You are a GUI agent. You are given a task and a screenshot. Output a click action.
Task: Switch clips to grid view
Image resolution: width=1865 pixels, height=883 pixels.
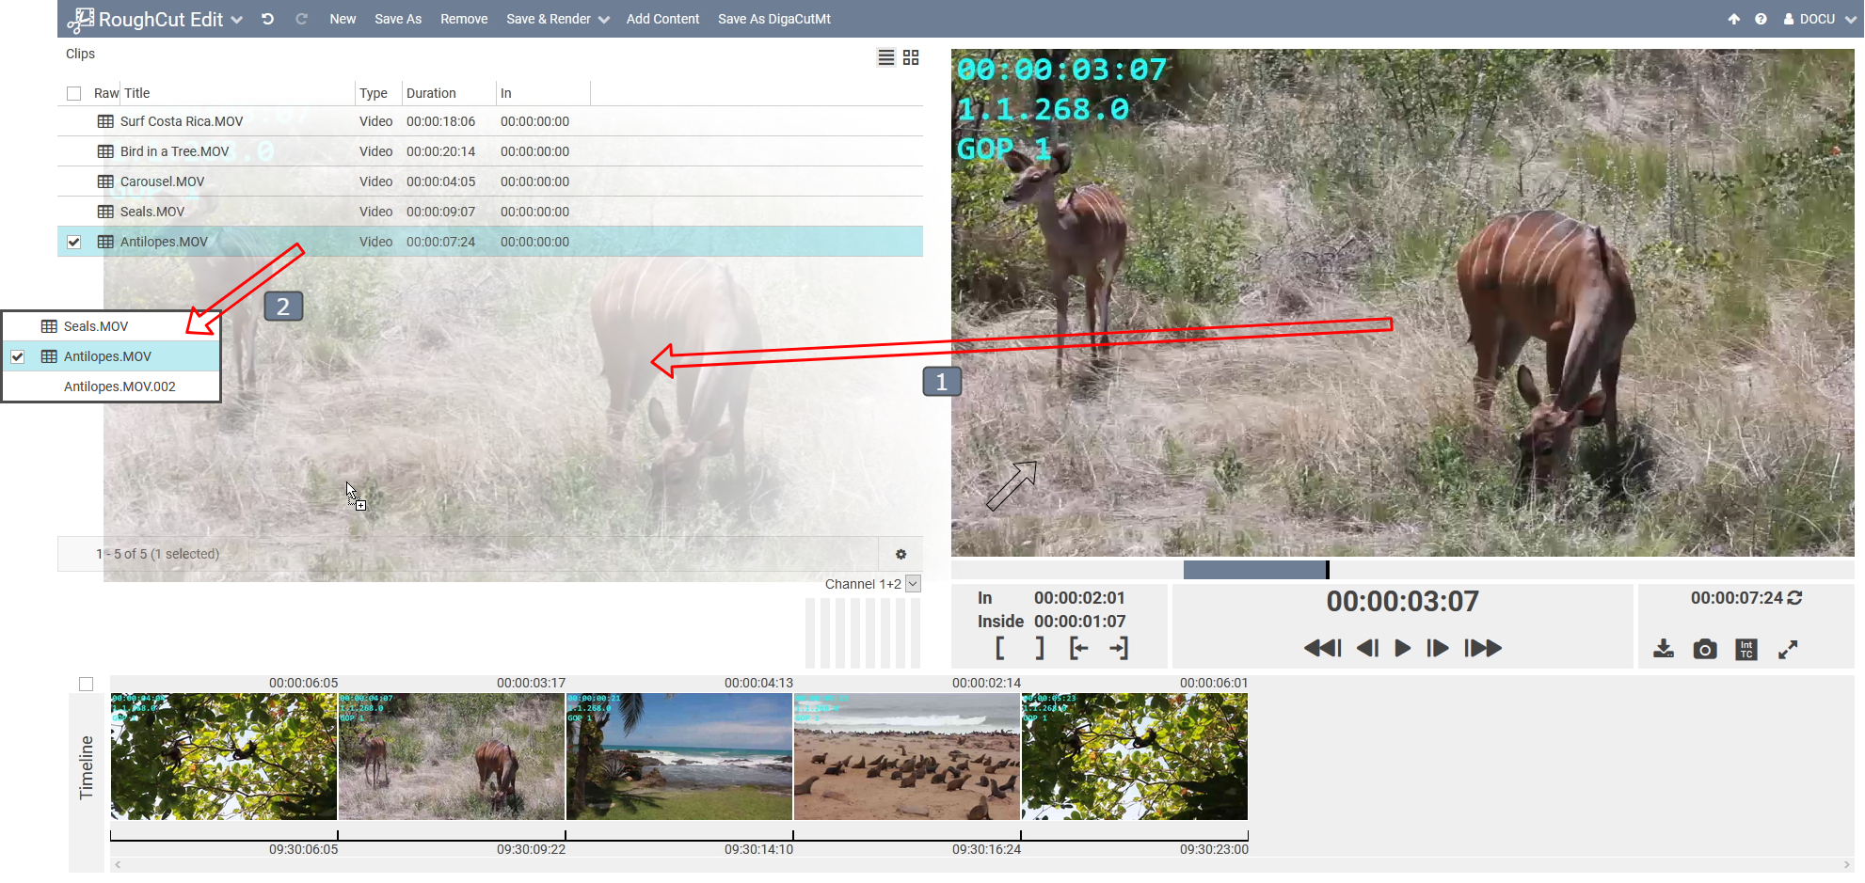point(910,57)
